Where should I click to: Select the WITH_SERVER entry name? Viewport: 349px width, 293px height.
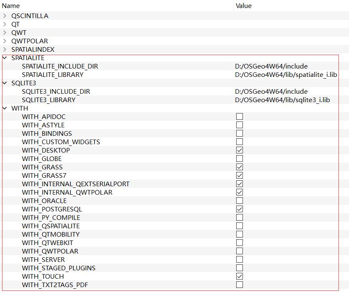[x=43, y=260]
